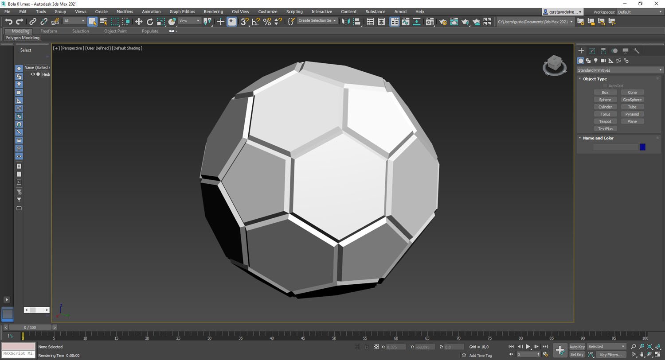
Task: Toggle the Spinner Snap button
Action: coord(278,21)
